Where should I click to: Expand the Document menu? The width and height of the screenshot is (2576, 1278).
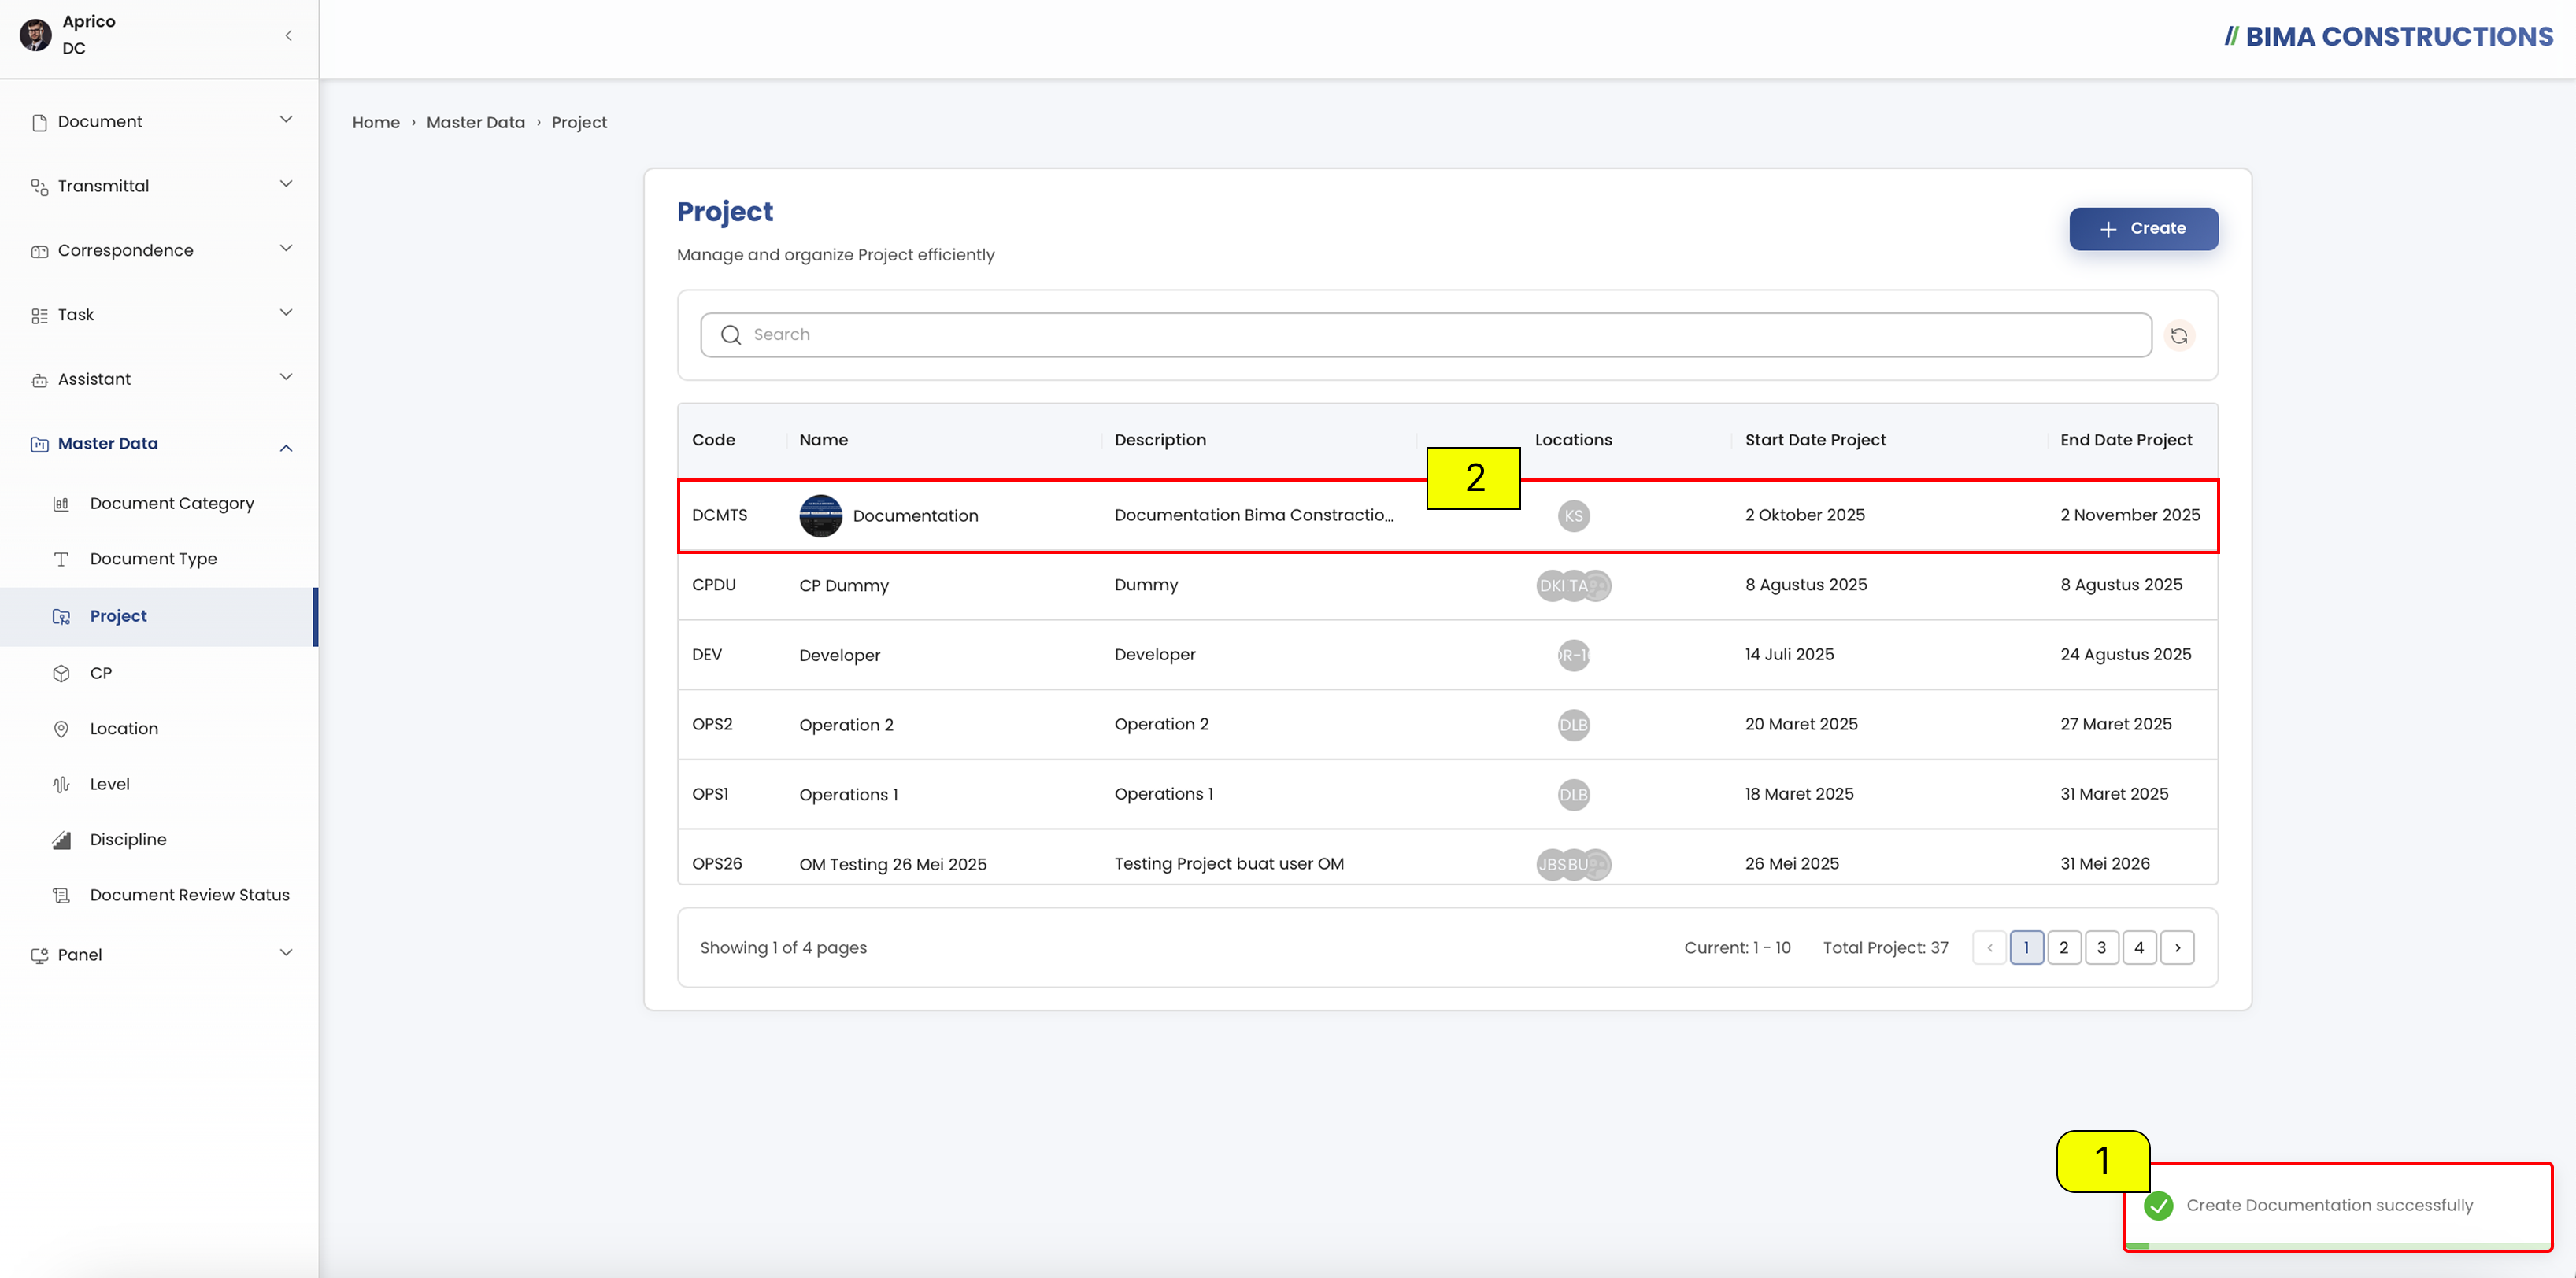point(159,122)
